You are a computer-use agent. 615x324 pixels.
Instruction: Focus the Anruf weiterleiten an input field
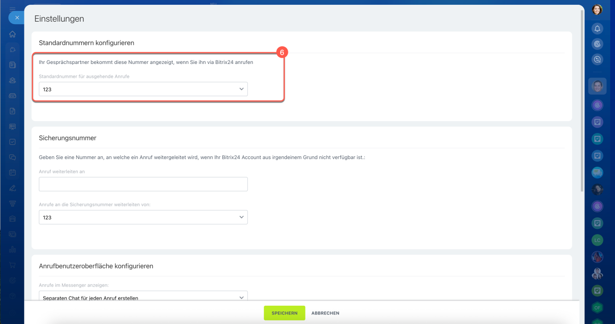click(x=143, y=184)
